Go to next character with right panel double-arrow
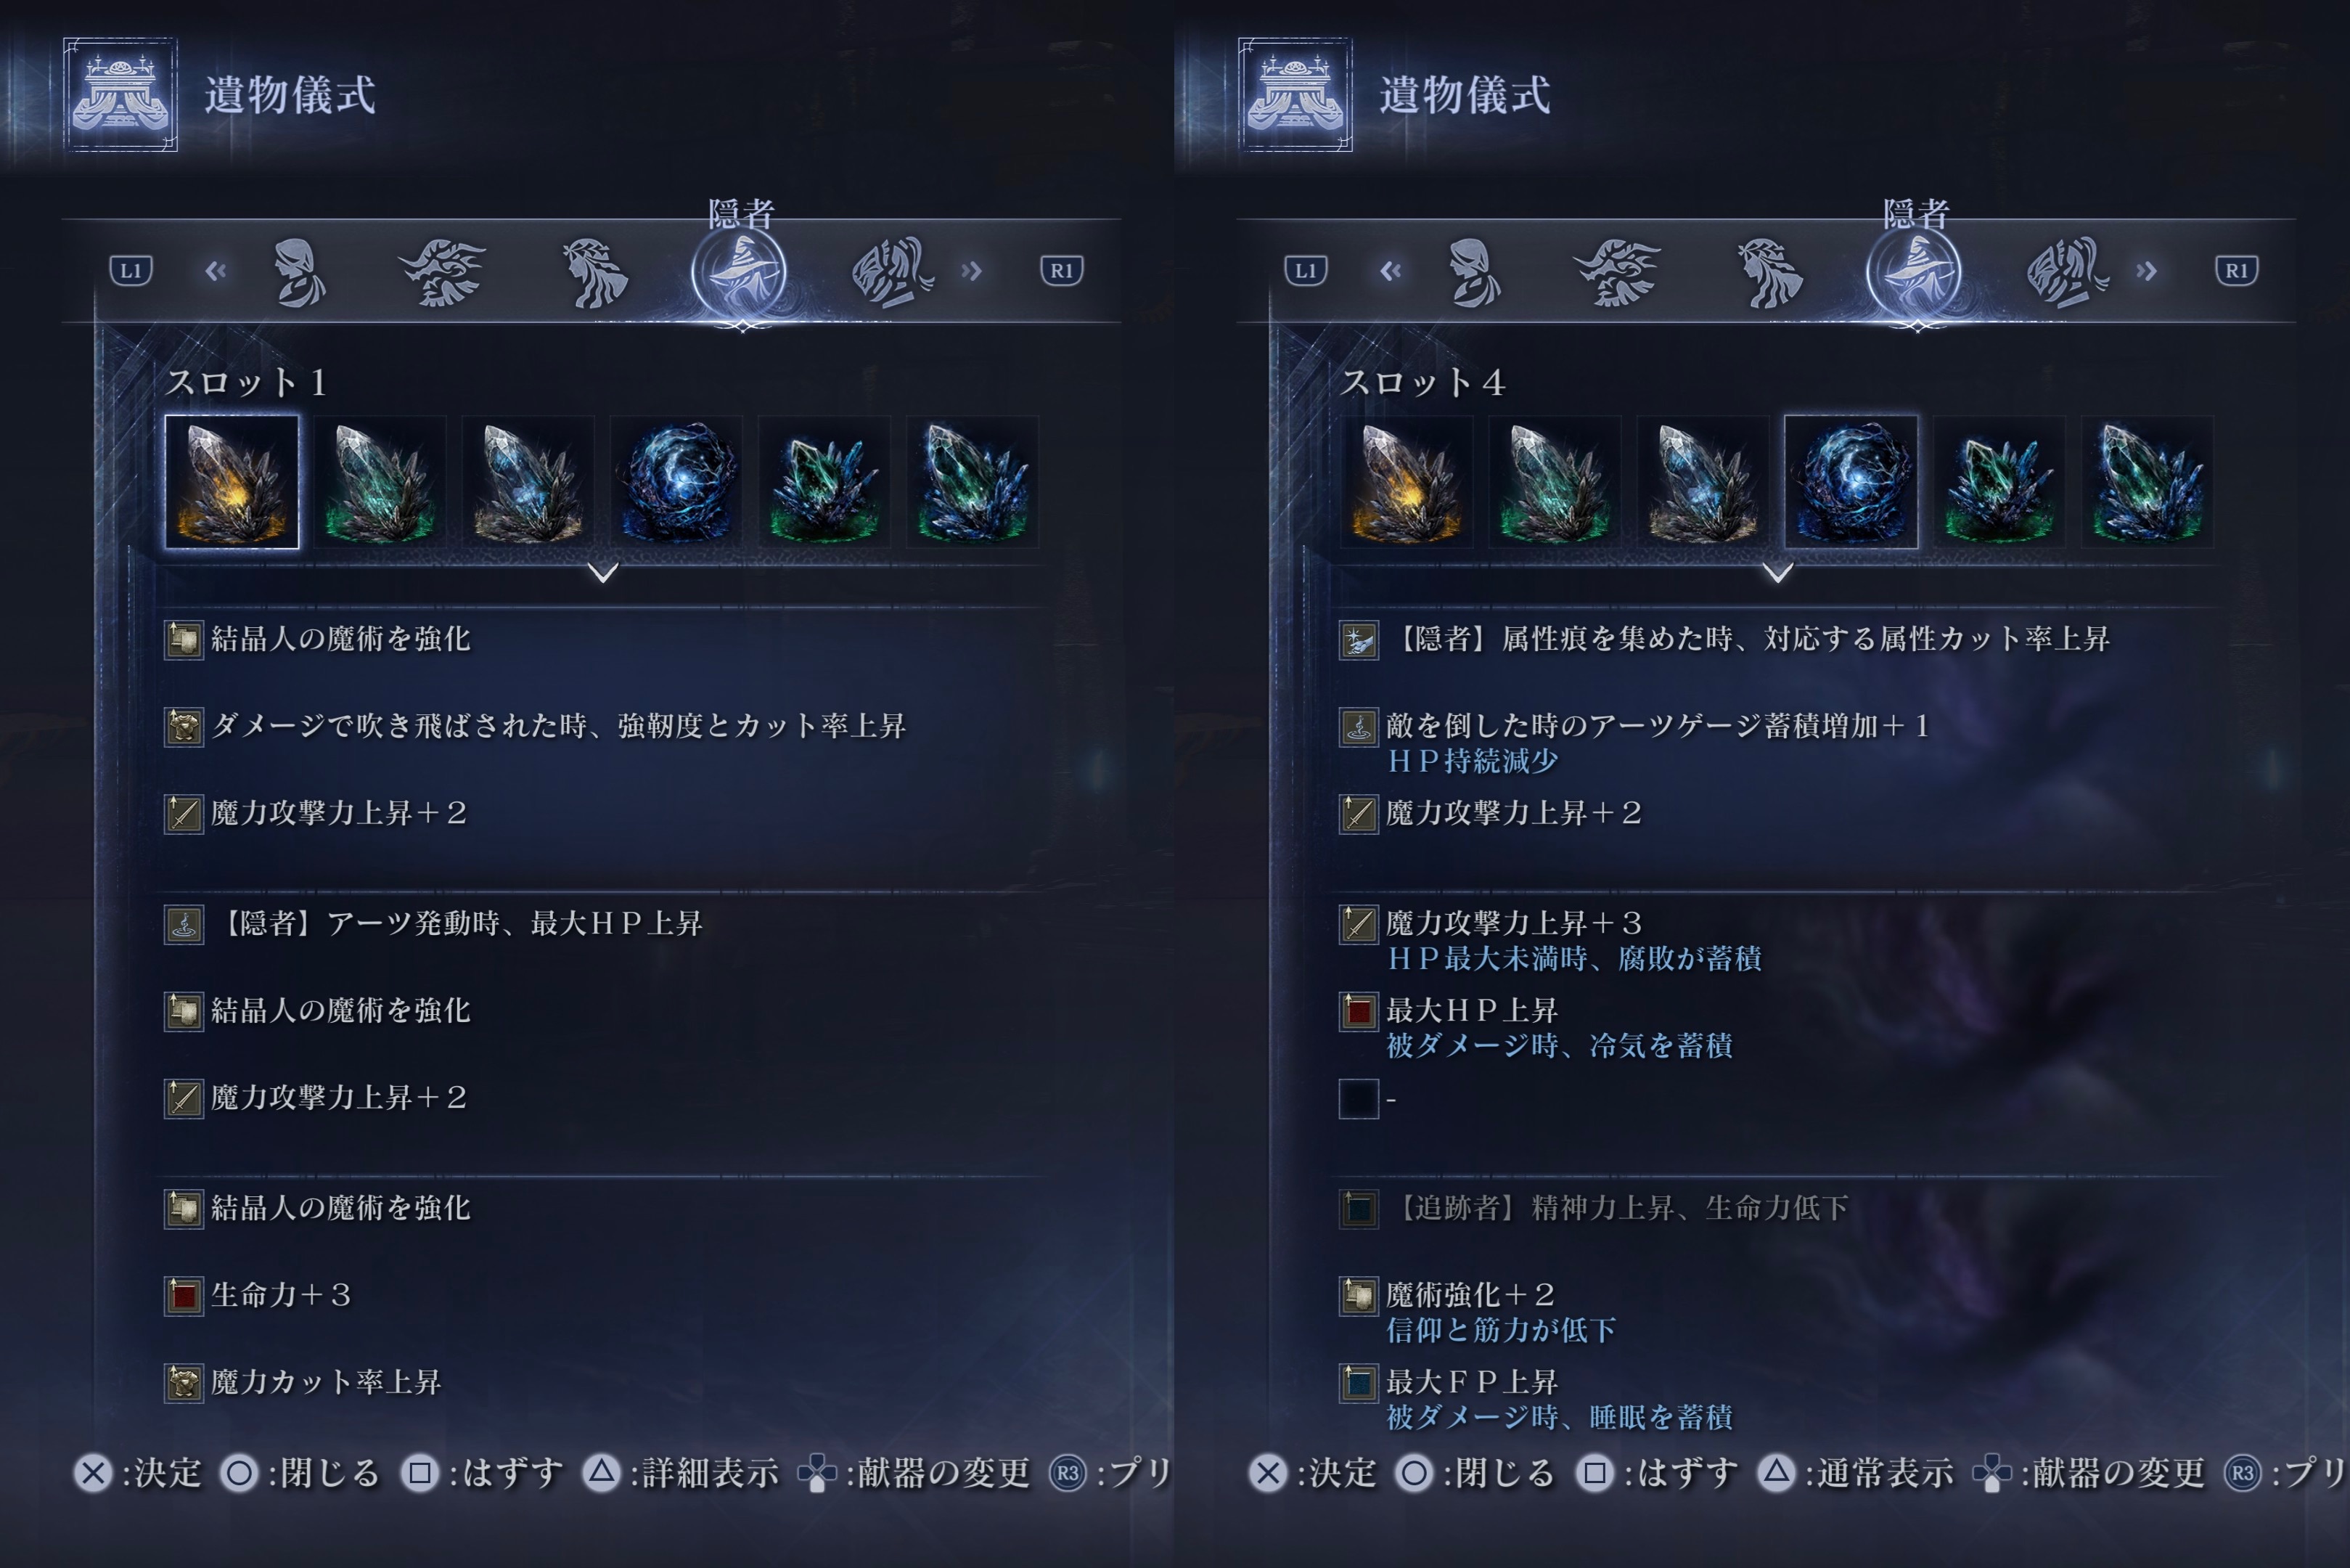Screen dimensions: 2350x1568 (2146, 270)
